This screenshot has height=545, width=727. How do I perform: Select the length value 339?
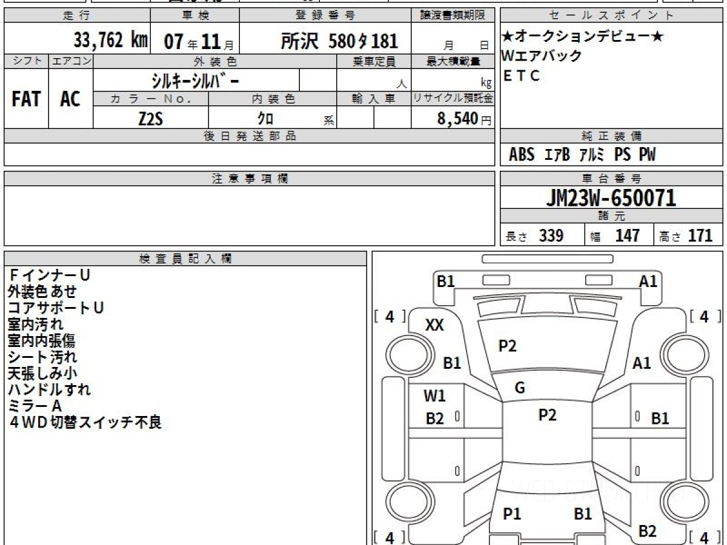tap(551, 236)
